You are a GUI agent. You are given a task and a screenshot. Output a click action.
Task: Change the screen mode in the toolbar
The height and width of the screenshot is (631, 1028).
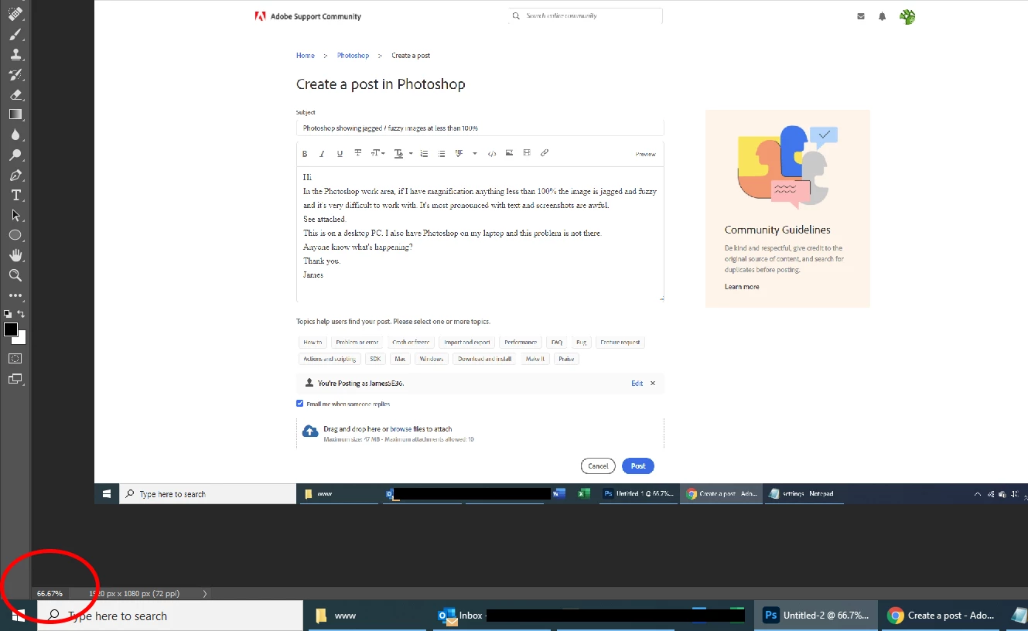pos(15,379)
